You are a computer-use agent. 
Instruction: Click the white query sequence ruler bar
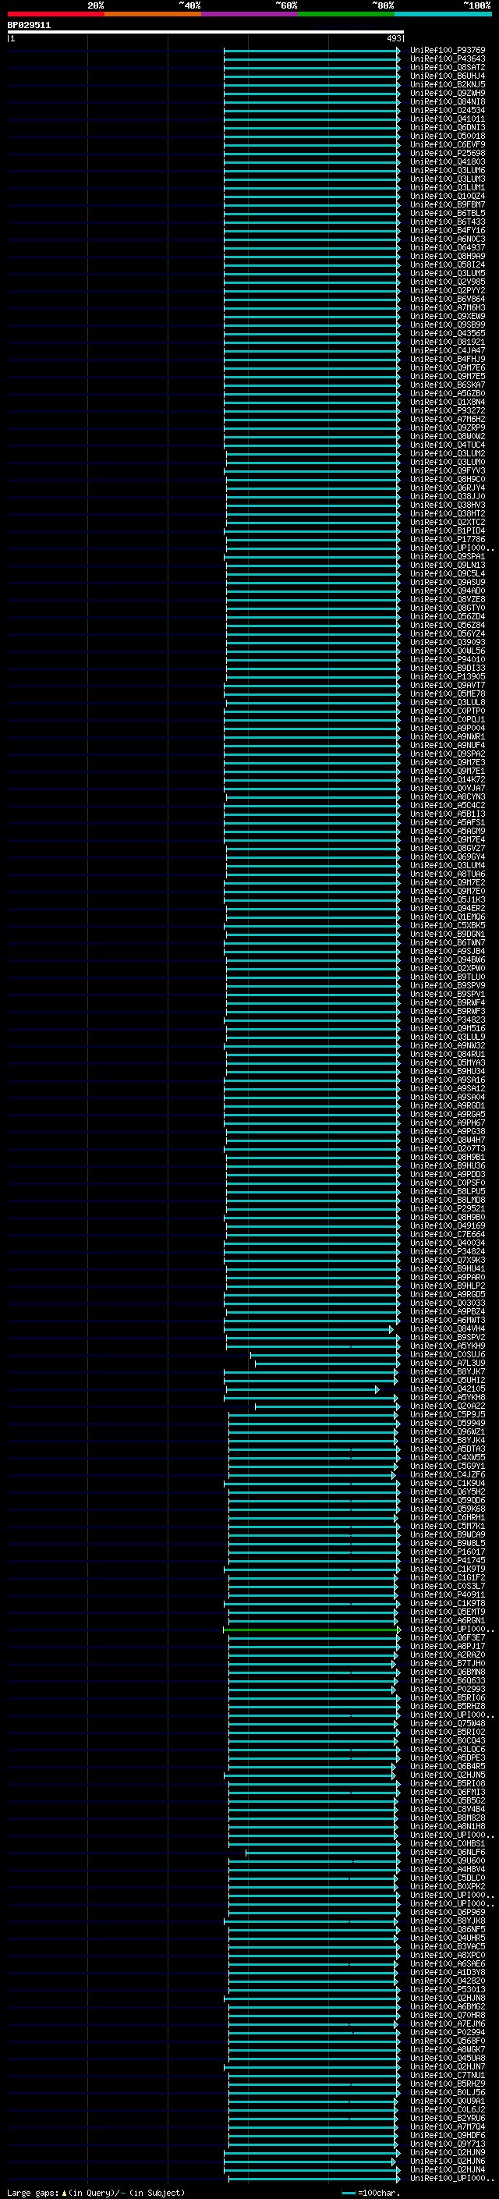click(206, 33)
